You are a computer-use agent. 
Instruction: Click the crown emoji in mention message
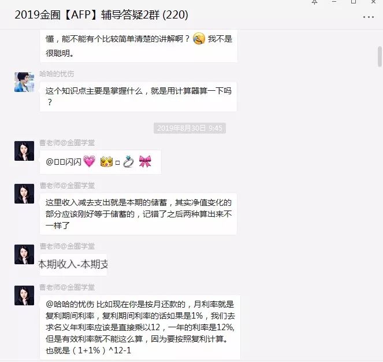pyautogui.click(x=106, y=161)
